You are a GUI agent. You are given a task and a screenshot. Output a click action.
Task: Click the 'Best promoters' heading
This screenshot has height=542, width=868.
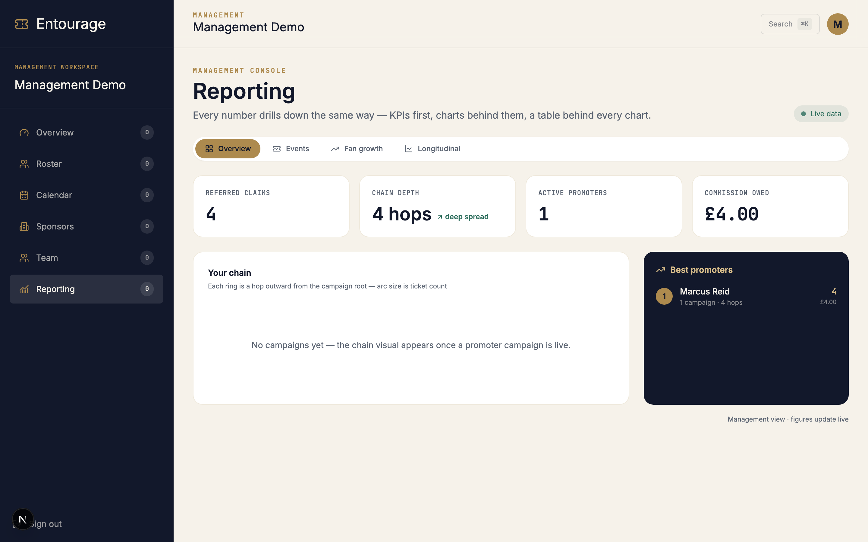pos(701,270)
